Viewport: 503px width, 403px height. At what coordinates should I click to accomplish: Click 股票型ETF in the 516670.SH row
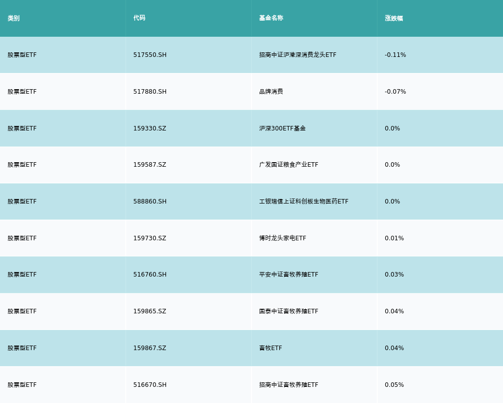22,385
